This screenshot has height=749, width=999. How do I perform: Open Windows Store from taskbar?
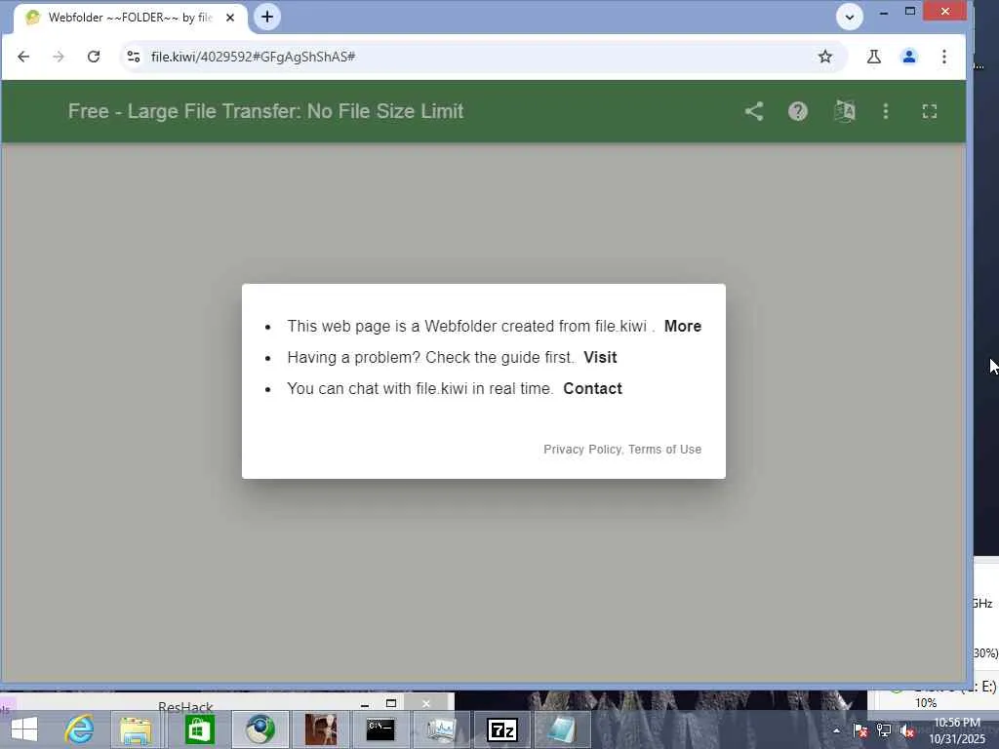click(x=199, y=729)
